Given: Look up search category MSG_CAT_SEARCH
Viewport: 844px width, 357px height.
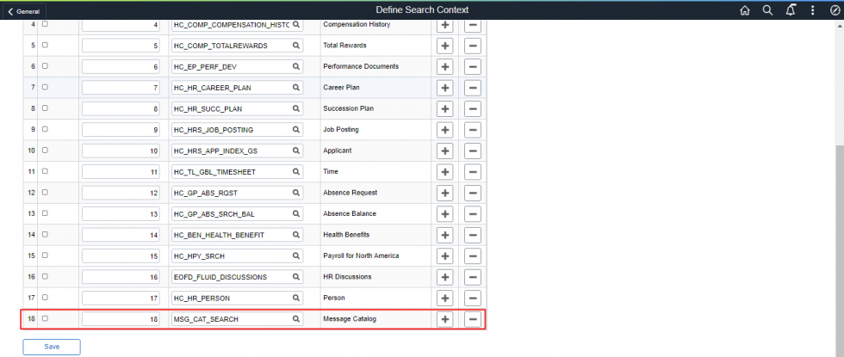Looking at the screenshot, I should tap(295, 319).
